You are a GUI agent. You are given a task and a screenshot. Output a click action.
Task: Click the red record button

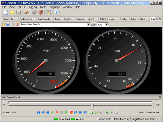(x=57, y=112)
